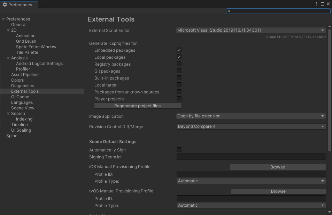Screen dimensions: 332x215
Task: Enable Packages from unknown sources checkbox
Action: point(179,92)
